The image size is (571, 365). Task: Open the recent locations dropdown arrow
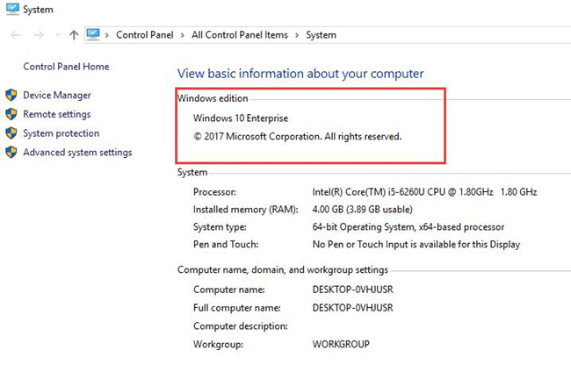point(57,35)
